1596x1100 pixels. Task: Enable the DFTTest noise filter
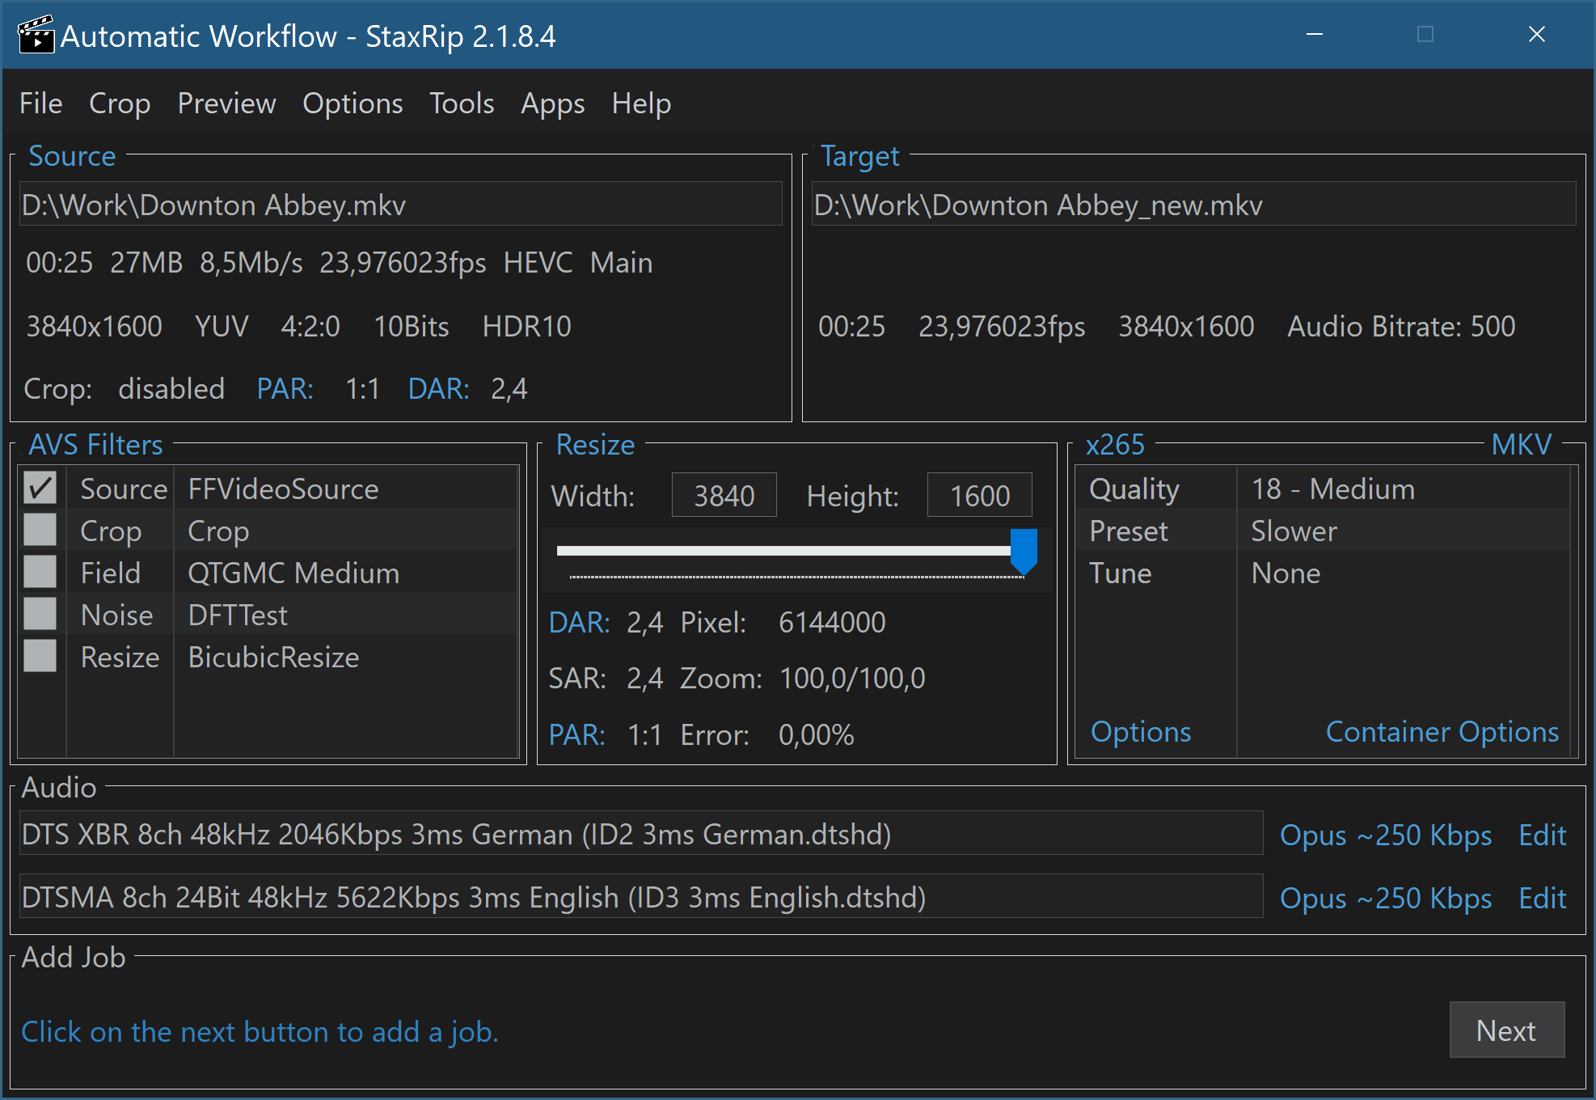(40, 614)
